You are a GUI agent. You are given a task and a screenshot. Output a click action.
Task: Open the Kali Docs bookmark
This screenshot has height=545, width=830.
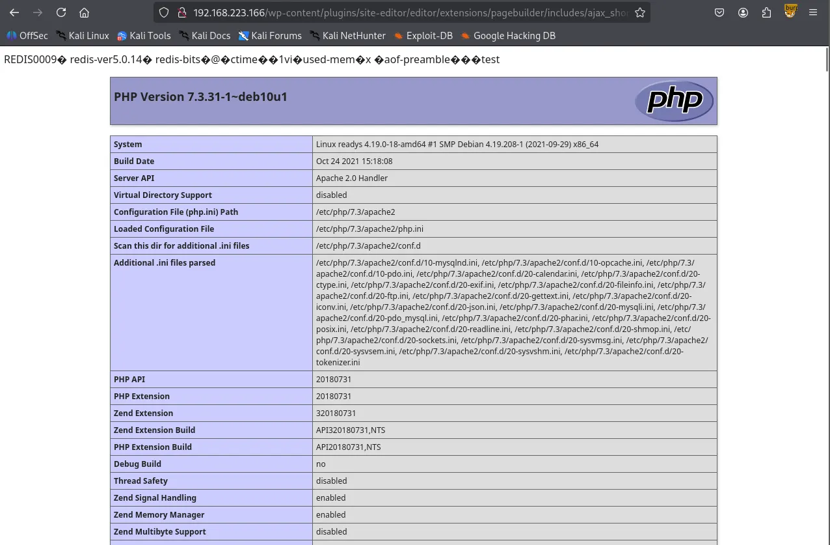(204, 36)
